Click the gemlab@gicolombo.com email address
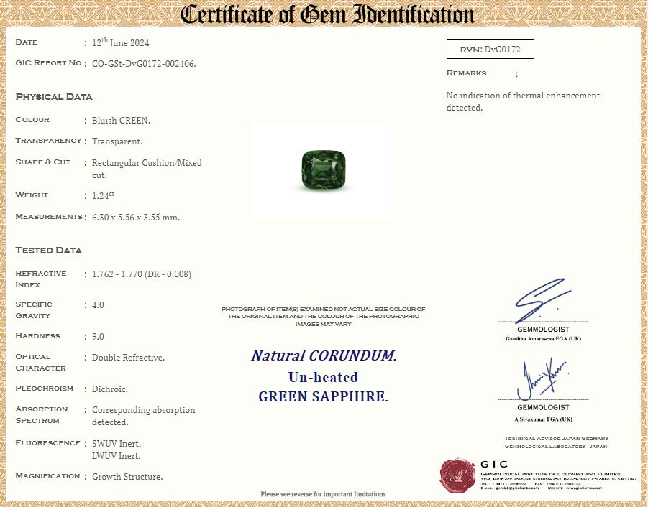This screenshot has width=648, height=507. click(x=506, y=488)
